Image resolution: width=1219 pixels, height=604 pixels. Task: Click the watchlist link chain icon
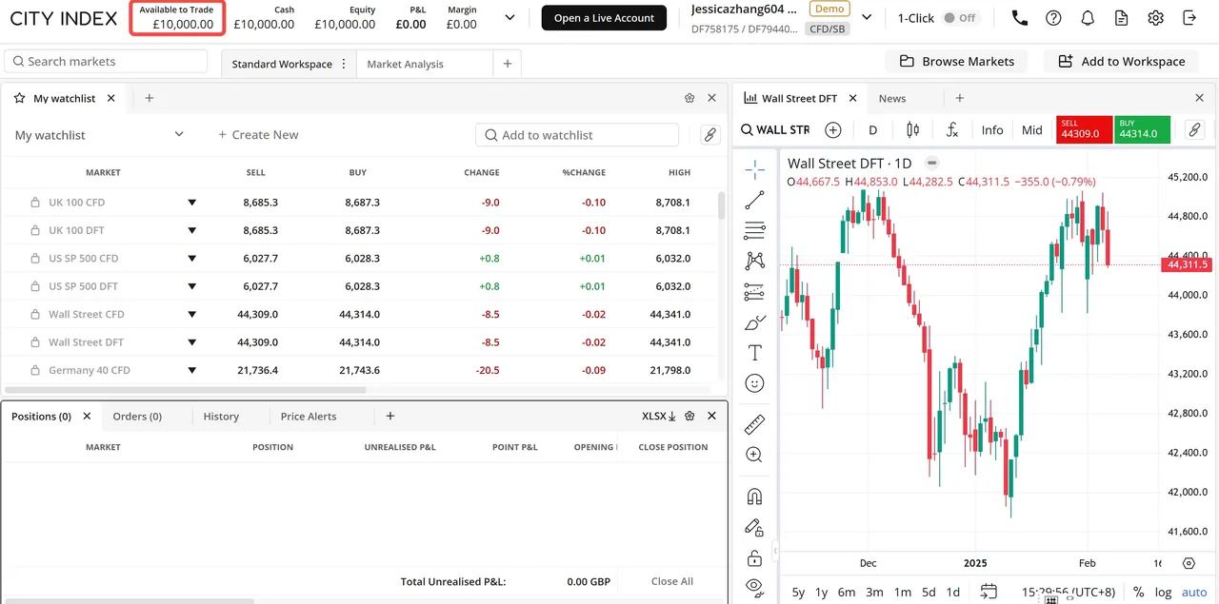[709, 135]
